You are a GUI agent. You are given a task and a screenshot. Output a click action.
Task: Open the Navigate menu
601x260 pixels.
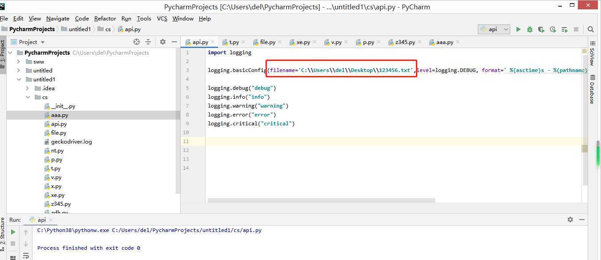[x=58, y=19]
